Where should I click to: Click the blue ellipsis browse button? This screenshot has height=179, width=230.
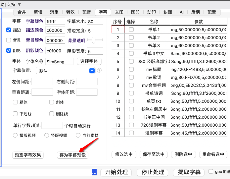click(x=94, y=172)
